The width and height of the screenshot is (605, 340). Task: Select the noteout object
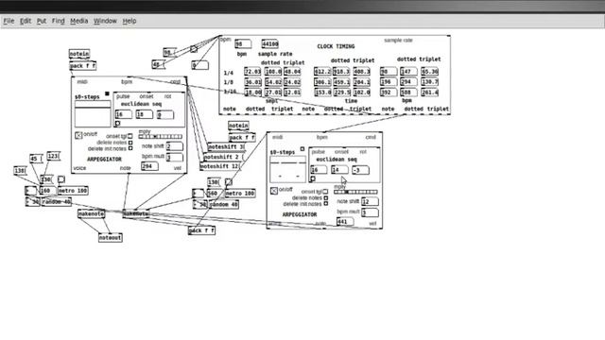[110, 238]
